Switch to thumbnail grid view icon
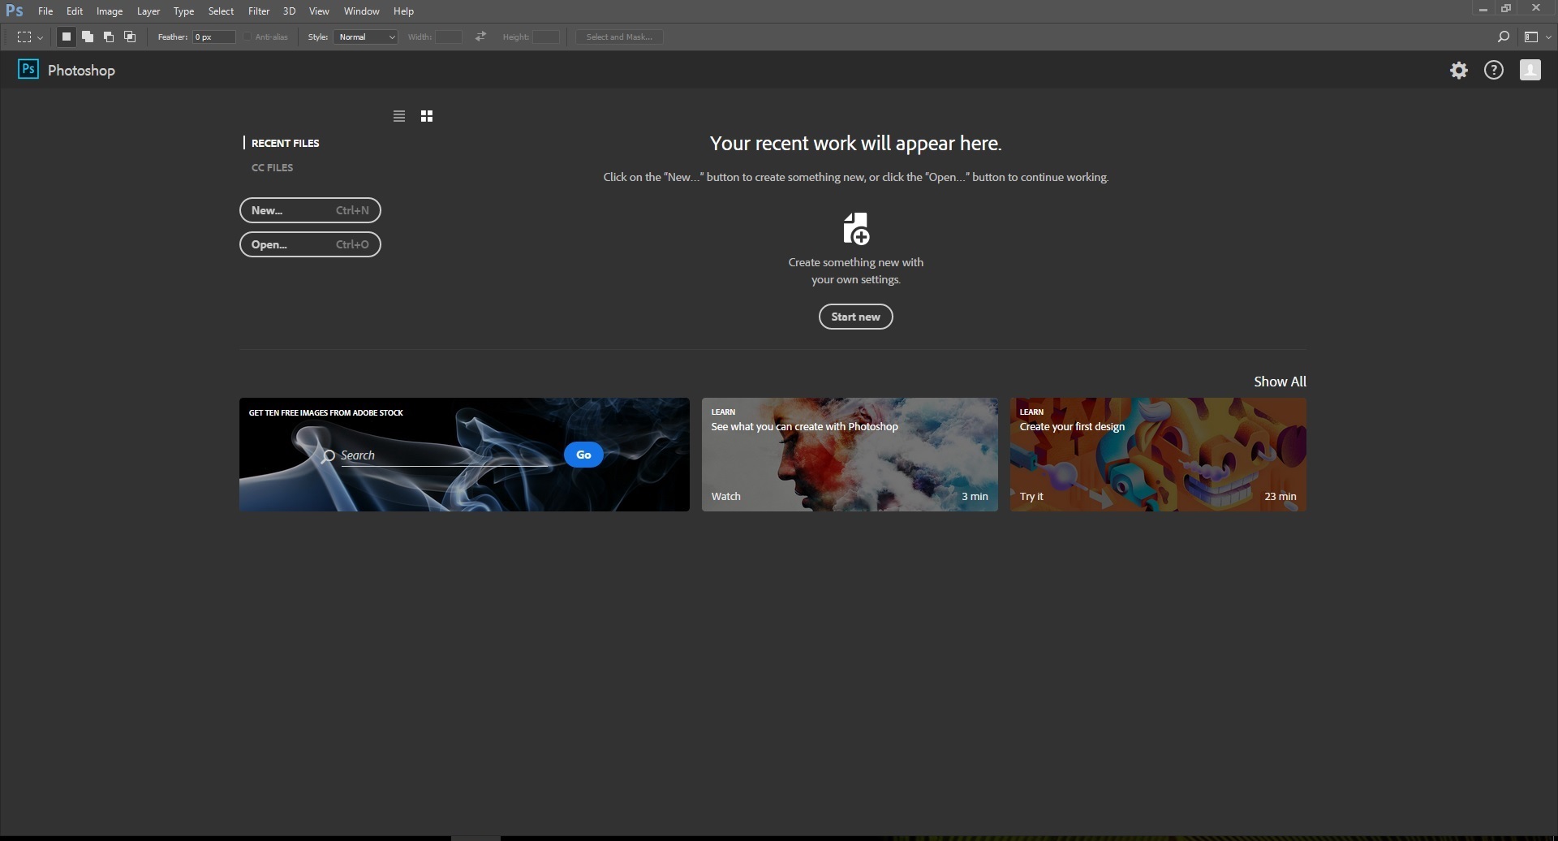The width and height of the screenshot is (1558, 841). pyautogui.click(x=427, y=116)
